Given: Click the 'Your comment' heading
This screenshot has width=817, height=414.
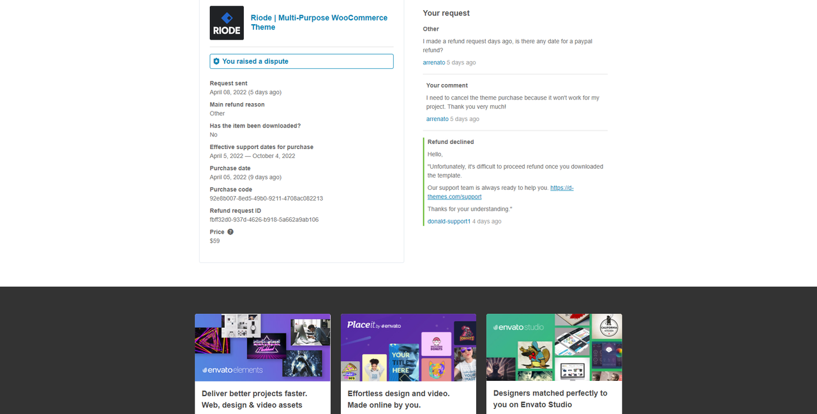Looking at the screenshot, I should pos(447,85).
